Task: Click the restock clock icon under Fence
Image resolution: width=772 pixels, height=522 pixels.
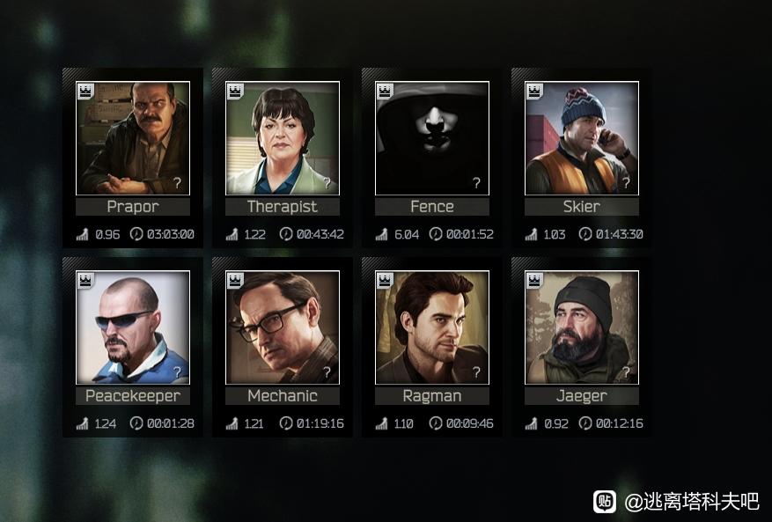Action: 435,234
